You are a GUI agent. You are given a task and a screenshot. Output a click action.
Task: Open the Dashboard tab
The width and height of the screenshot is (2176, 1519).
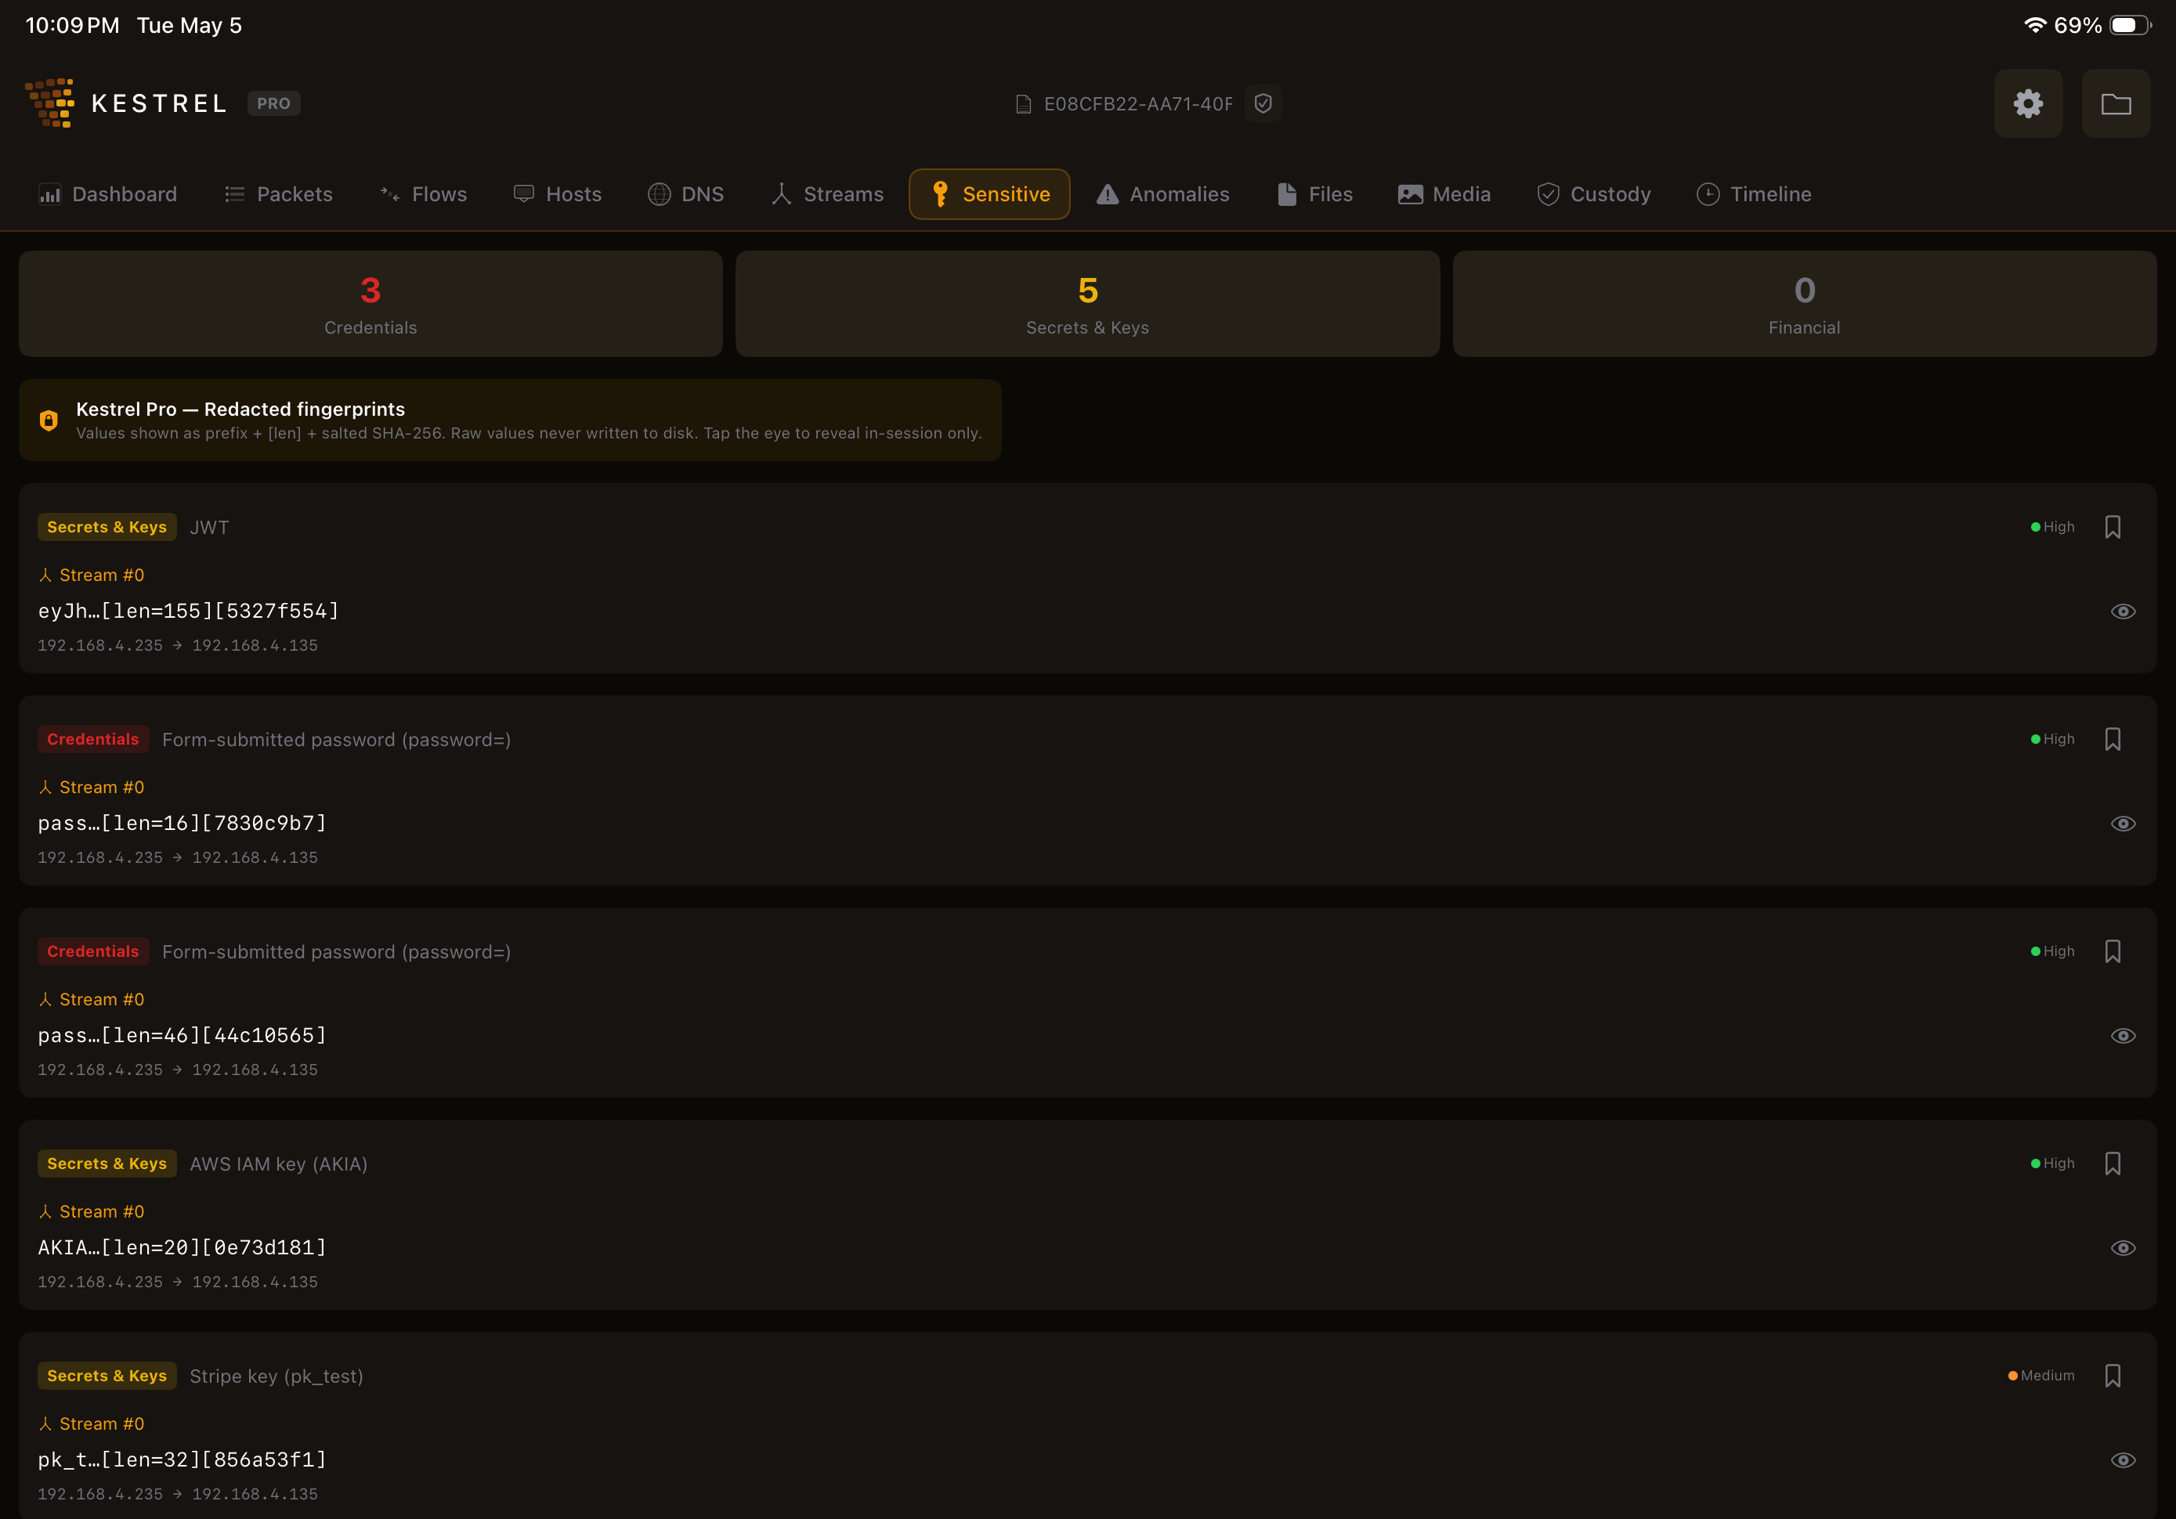click(107, 194)
